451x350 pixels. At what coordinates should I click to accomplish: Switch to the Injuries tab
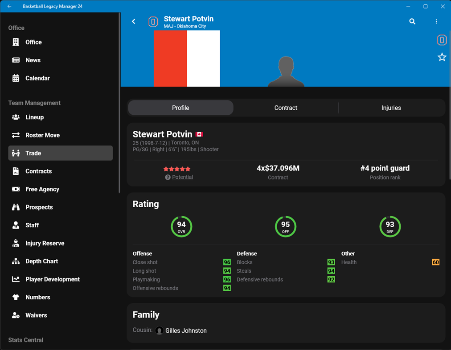click(x=391, y=108)
